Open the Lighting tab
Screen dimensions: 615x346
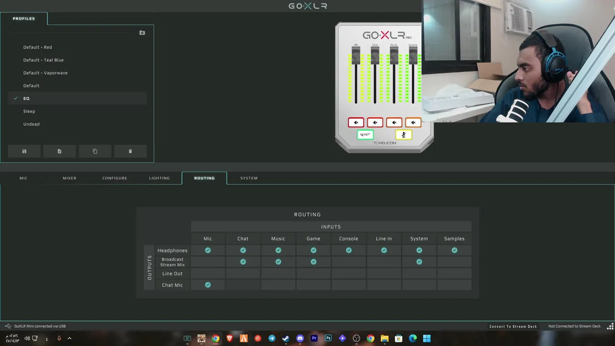coord(160,178)
